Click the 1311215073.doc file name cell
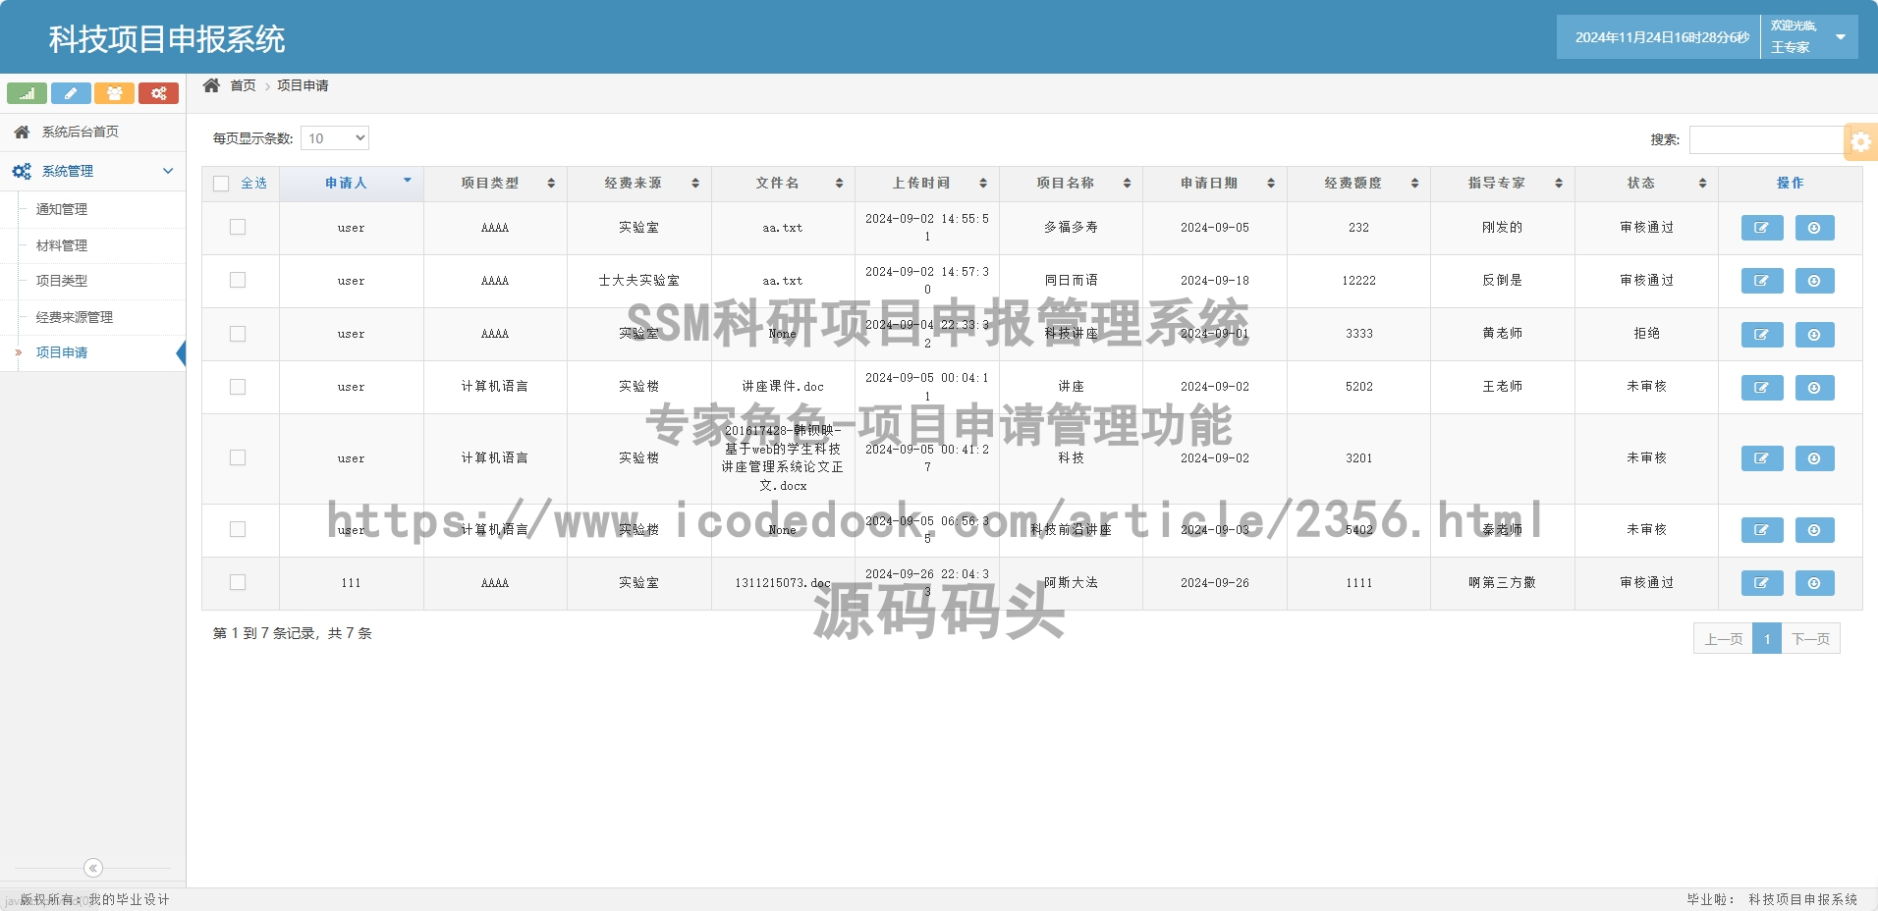This screenshot has width=1878, height=911. coord(783,583)
